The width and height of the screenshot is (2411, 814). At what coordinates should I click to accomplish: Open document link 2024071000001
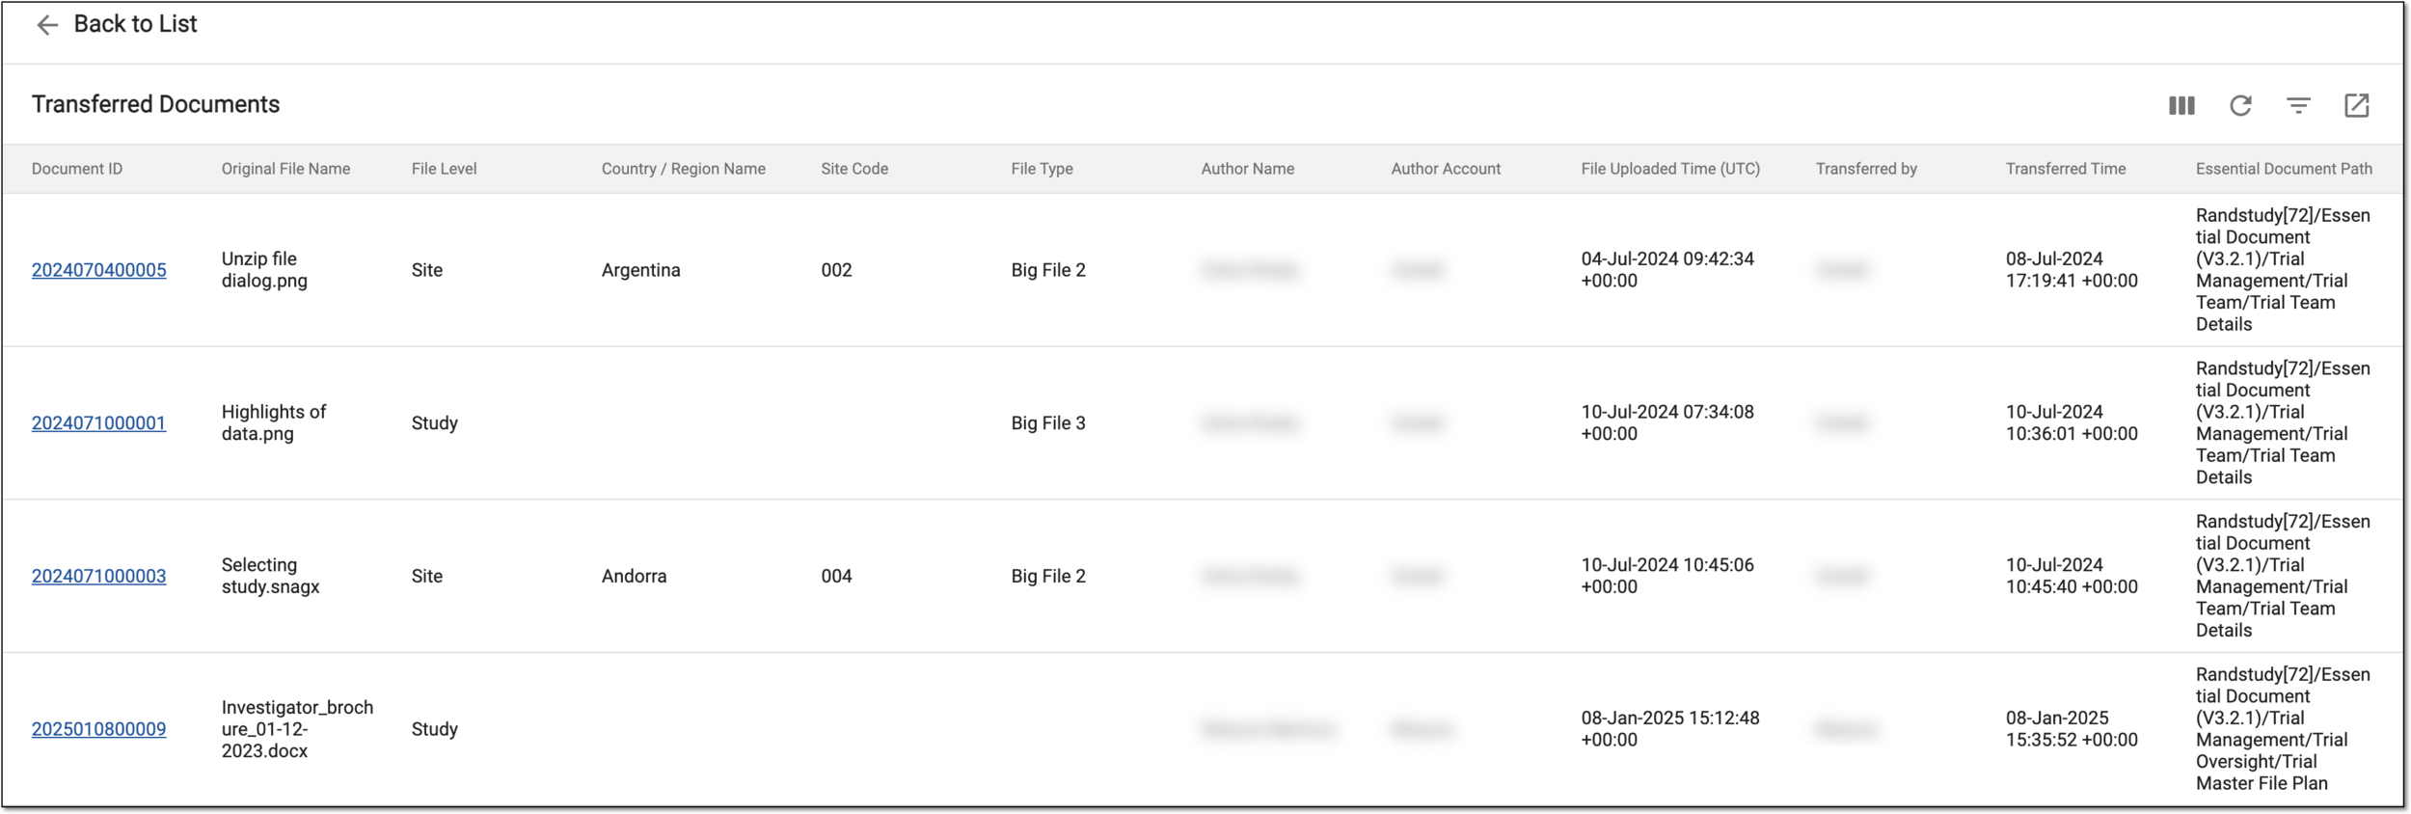coord(98,423)
